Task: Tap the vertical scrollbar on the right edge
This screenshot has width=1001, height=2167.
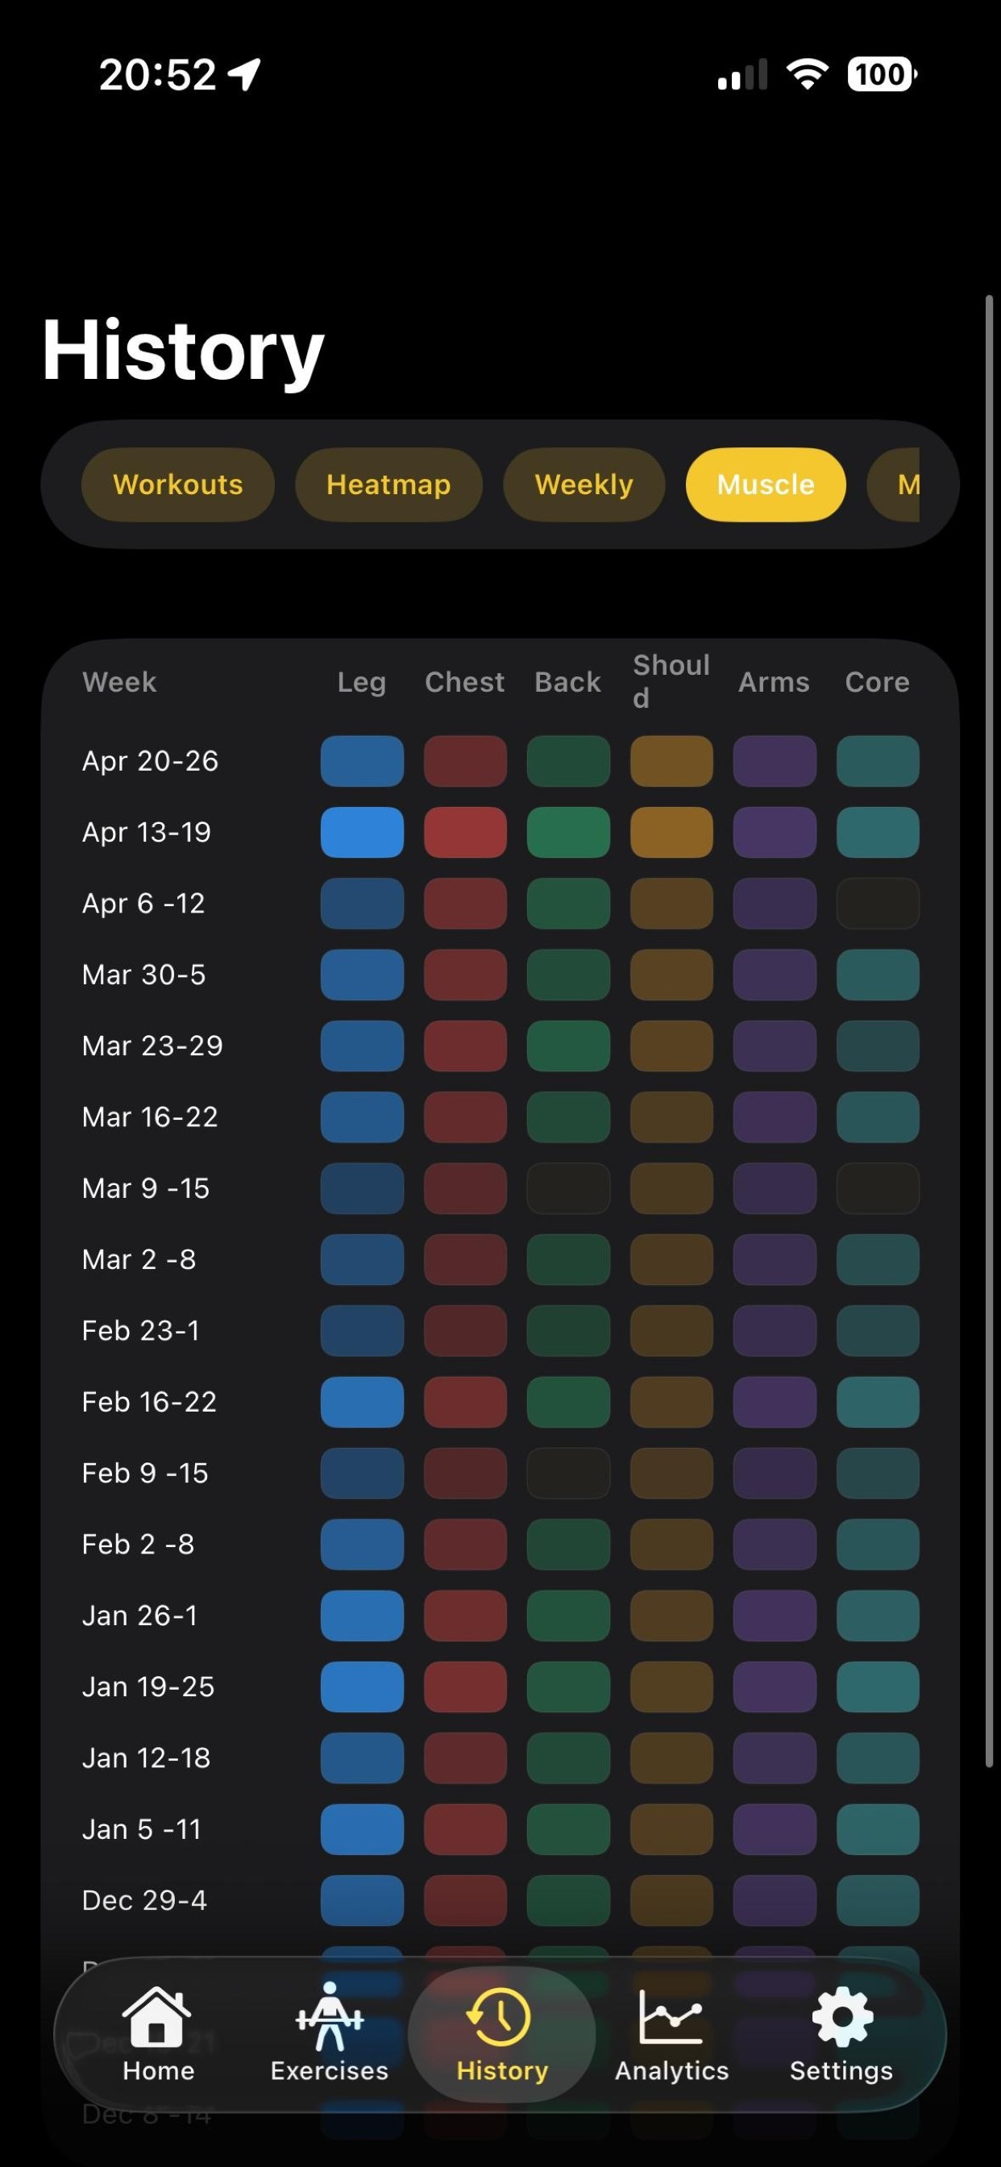Action: click(x=989, y=1030)
